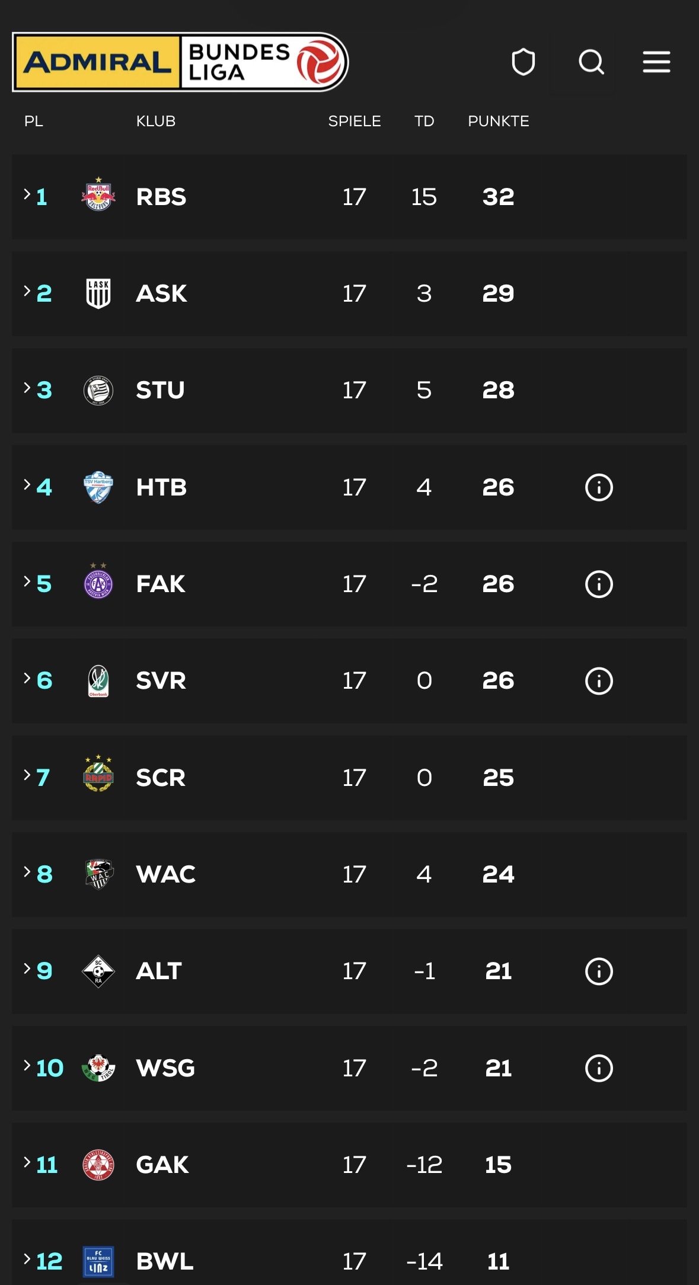Click the Red Bull Salzburg crest
Image resolution: width=699 pixels, height=1285 pixels.
(x=98, y=196)
